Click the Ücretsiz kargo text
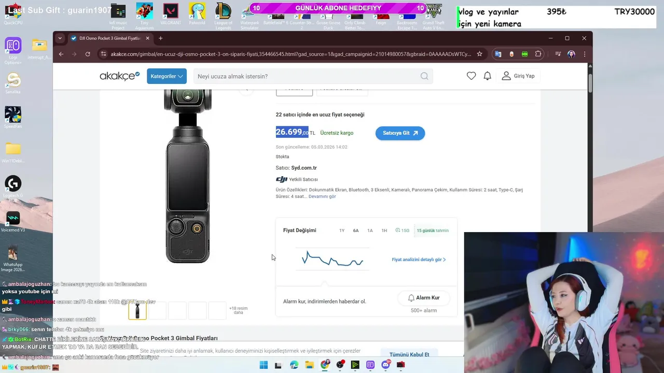The width and height of the screenshot is (664, 373). point(337,133)
